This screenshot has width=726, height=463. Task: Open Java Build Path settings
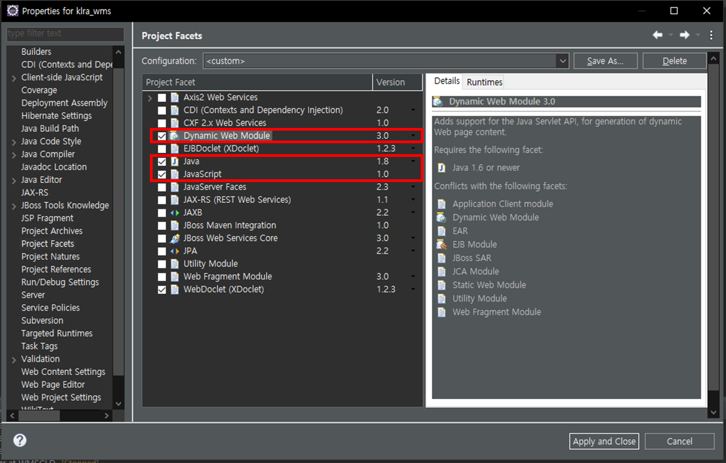tap(50, 128)
